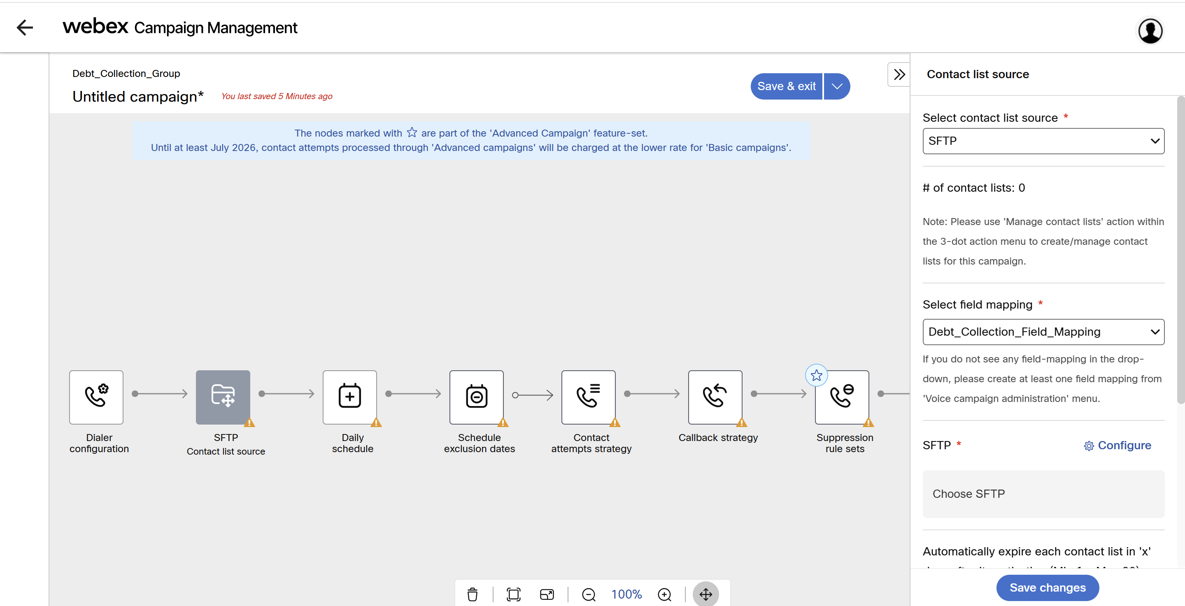Click the Save changes button
This screenshot has width=1185, height=606.
coord(1047,587)
